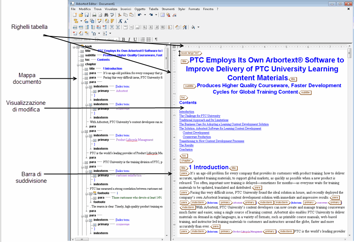Open the first element combo box

pos(84,39)
